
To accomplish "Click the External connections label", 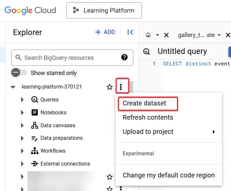I will 65,164.
